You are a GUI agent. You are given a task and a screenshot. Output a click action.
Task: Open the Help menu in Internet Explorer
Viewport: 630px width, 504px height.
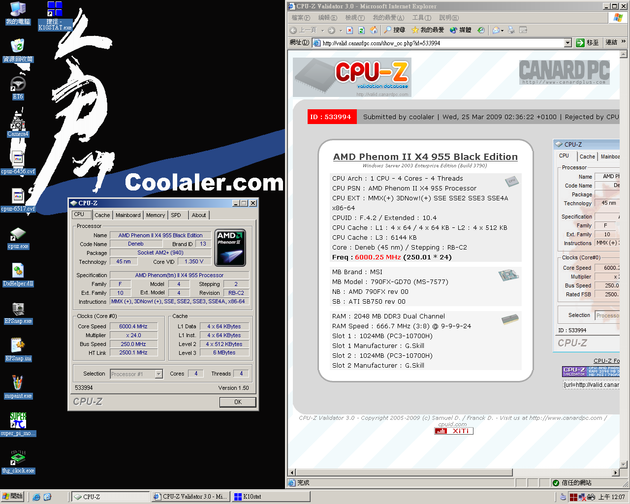click(x=449, y=18)
